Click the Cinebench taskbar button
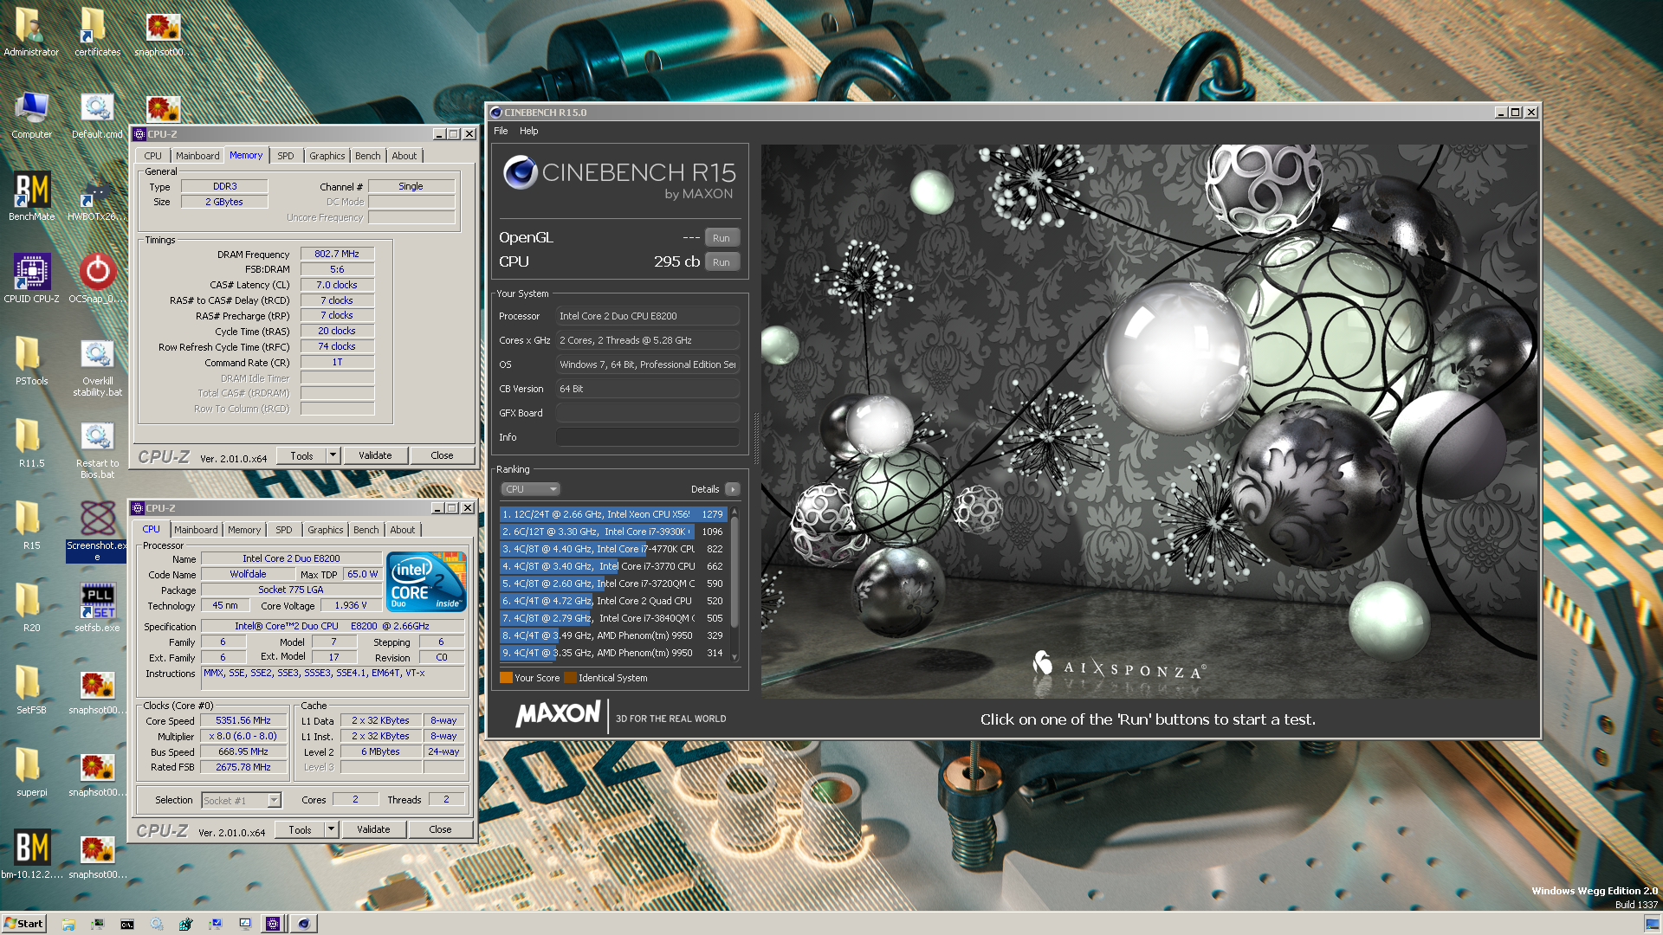This screenshot has width=1663, height=935. (x=304, y=924)
